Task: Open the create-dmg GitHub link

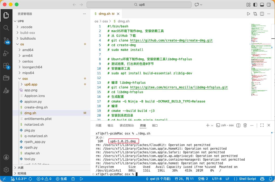Action: [x=171, y=40]
